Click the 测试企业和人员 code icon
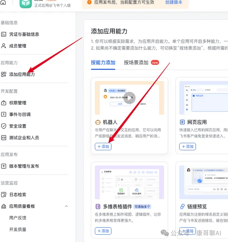Viewport: 228px width, 242px height. 4,137
